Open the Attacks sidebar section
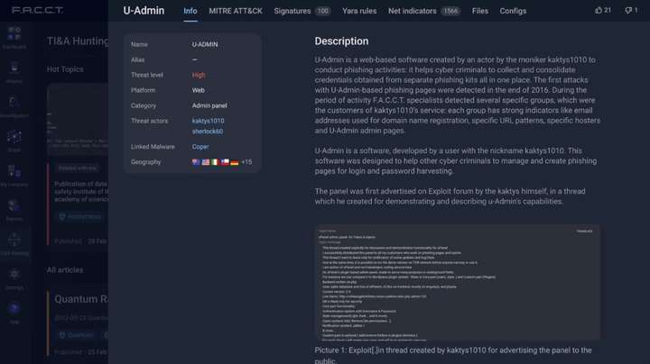Image resolution: width=650 pixels, height=364 pixels. point(14,72)
